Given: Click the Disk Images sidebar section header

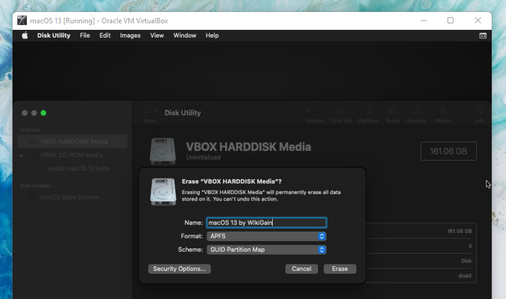Looking at the screenshot, I should [x=35, y=186].
